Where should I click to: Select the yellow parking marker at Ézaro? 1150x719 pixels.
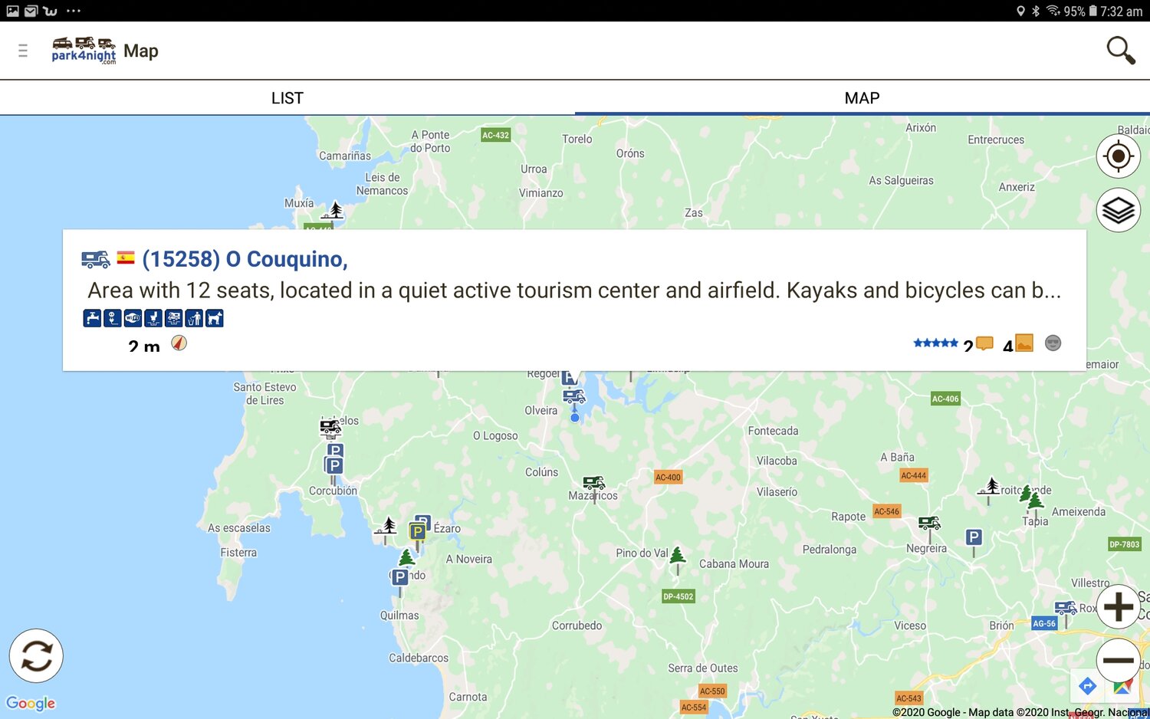click(418, 532)
